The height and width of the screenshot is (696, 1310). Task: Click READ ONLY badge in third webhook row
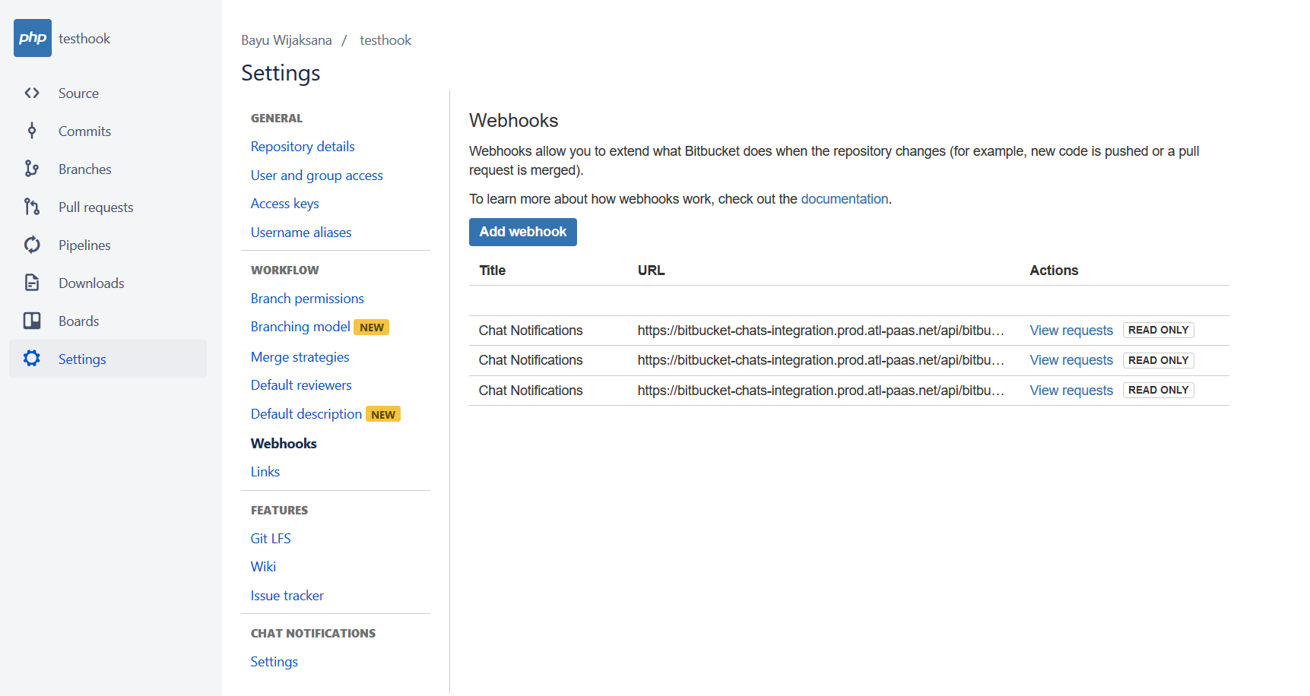point(1158,391)
